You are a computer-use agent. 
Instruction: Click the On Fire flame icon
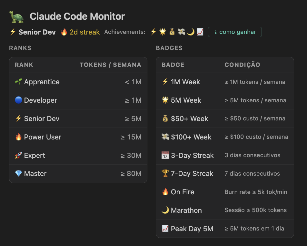165,192
